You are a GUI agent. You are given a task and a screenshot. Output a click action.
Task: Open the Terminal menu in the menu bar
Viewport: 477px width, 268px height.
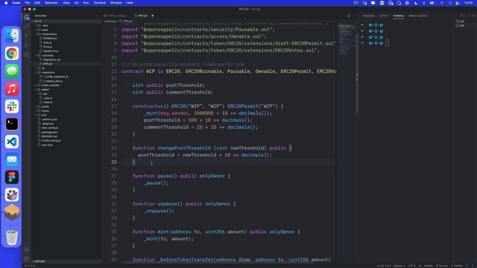point(99,3)
